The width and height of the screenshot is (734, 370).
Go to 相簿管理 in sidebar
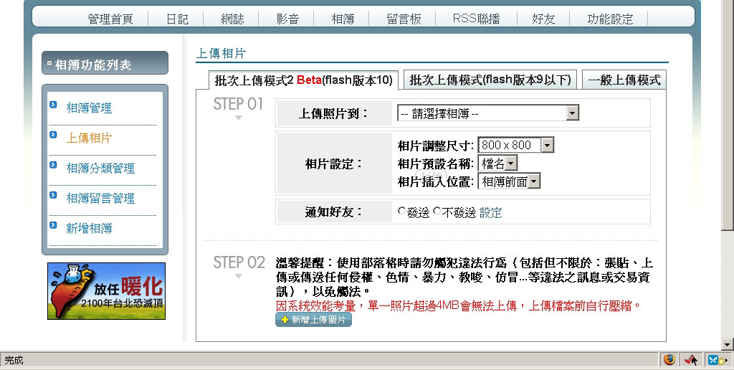click(89, 108)
